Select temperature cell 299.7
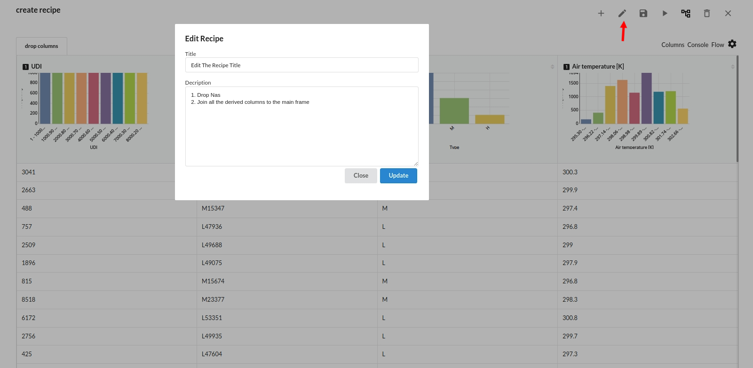Image resolution: width=753 pixels, height=368 pixels. tap(647, 337)
